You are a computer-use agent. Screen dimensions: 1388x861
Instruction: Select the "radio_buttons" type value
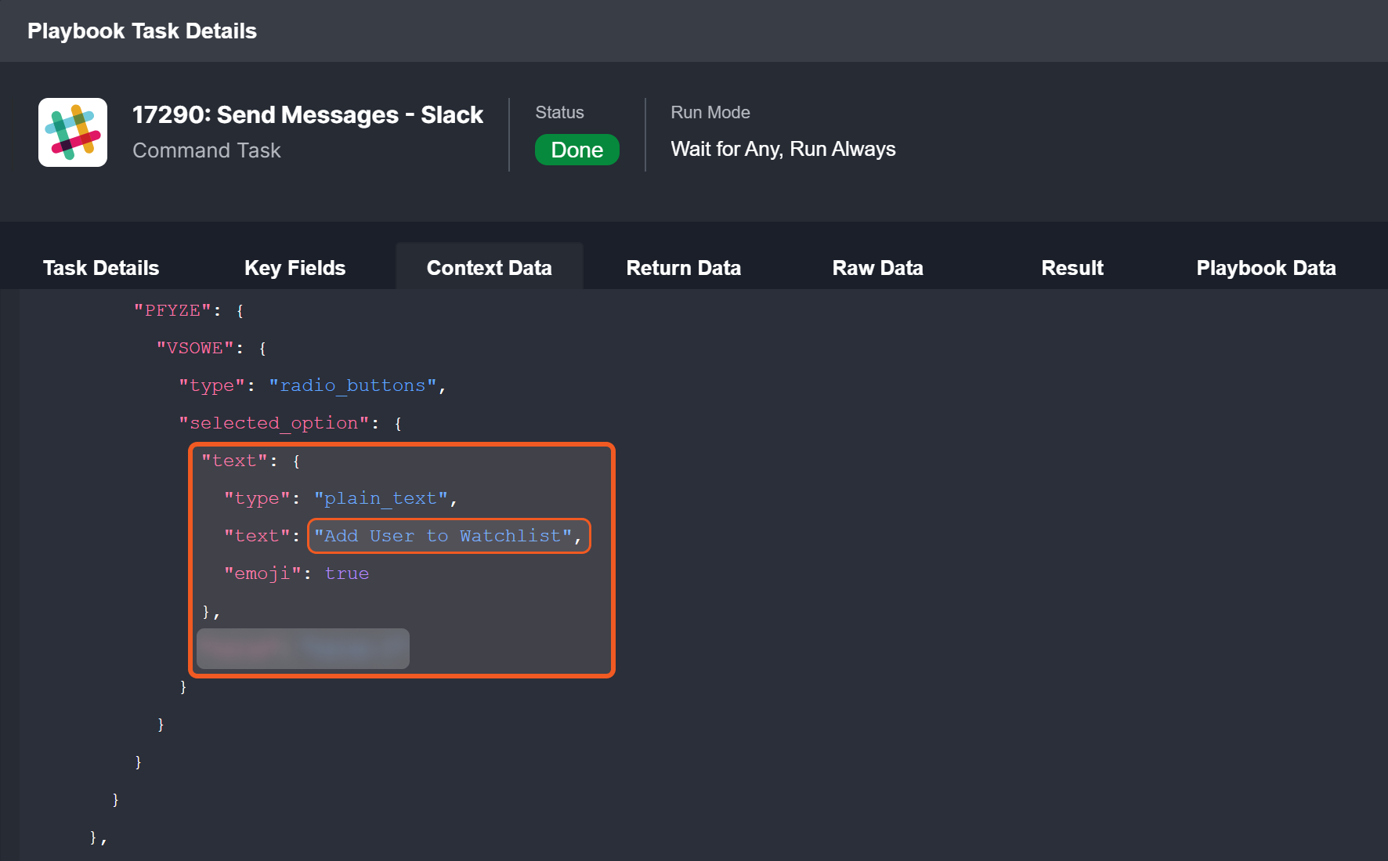pos(352,385)
